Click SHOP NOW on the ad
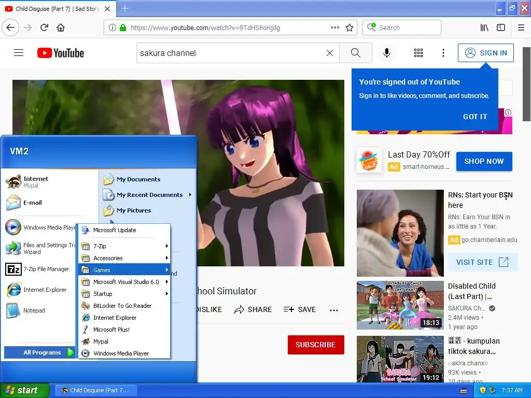The height and width of the screenshot is (398, 531). point(484,161)
